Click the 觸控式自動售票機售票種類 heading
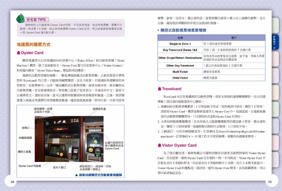Image resolution: width=282 pixels, height=191 pixels. [x=183, y=30]
